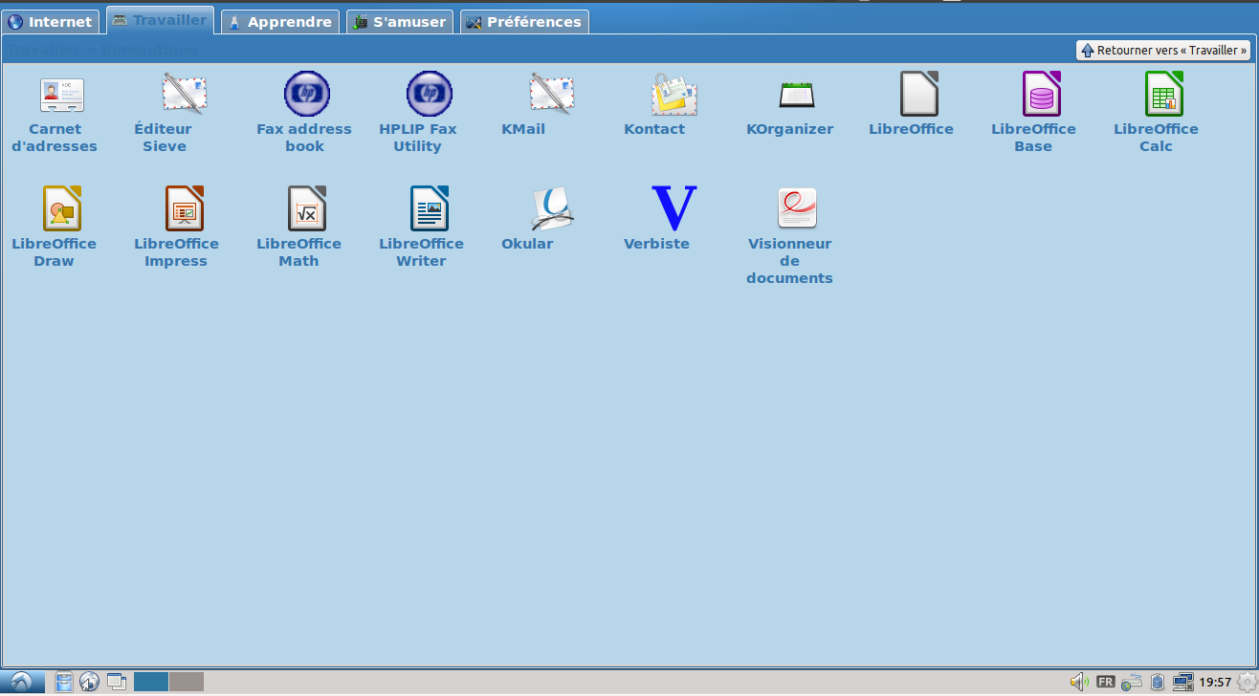Start LibreOffice Impress

coord(184,209)
